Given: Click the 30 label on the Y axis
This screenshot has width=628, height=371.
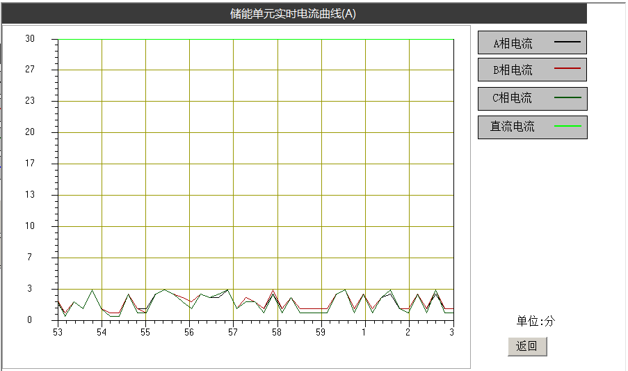Looking at the screenshot, I should click(30, 39).
